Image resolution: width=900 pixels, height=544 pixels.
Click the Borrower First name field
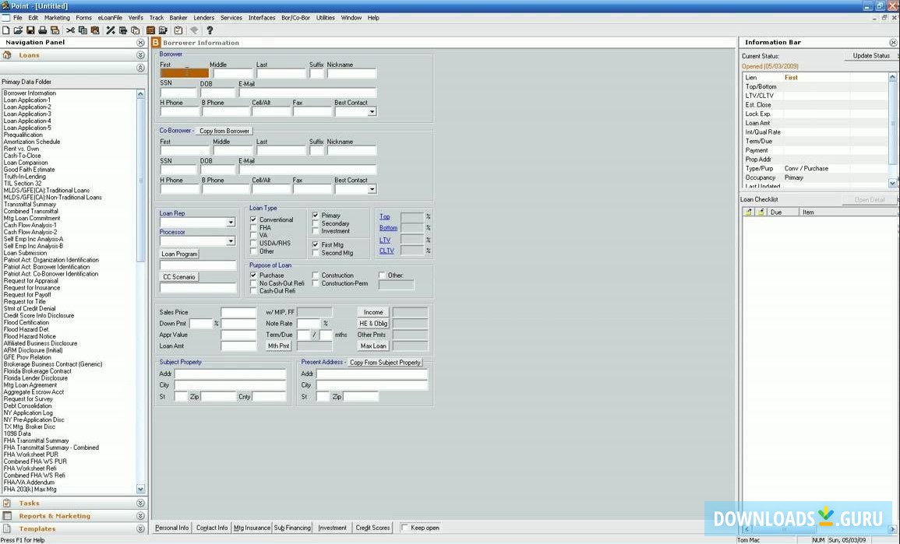pyautogui.click(x=184, y=73)
